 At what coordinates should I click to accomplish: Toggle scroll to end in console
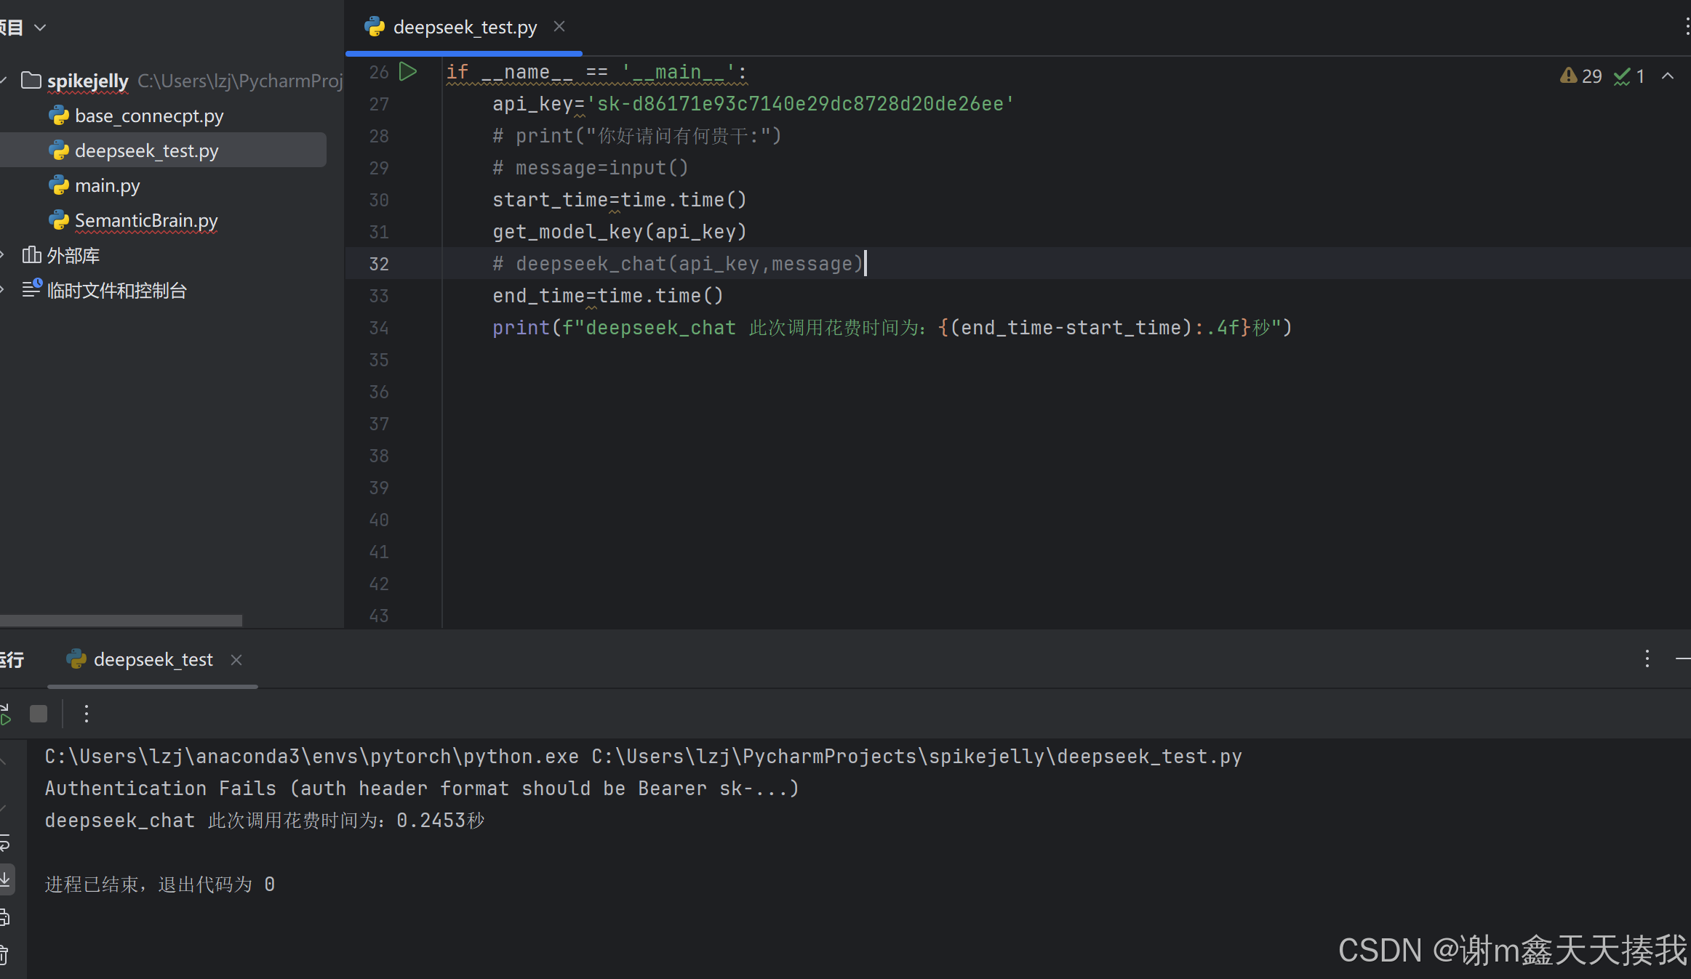pos(5,879)
